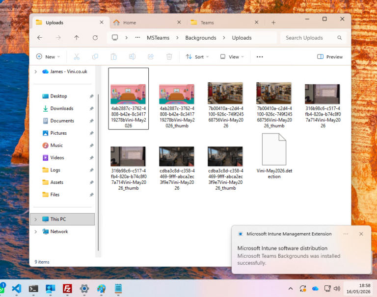Open Intune notification options ellipsis
This screenshot has height=297, width=377.
pos(346,234)
